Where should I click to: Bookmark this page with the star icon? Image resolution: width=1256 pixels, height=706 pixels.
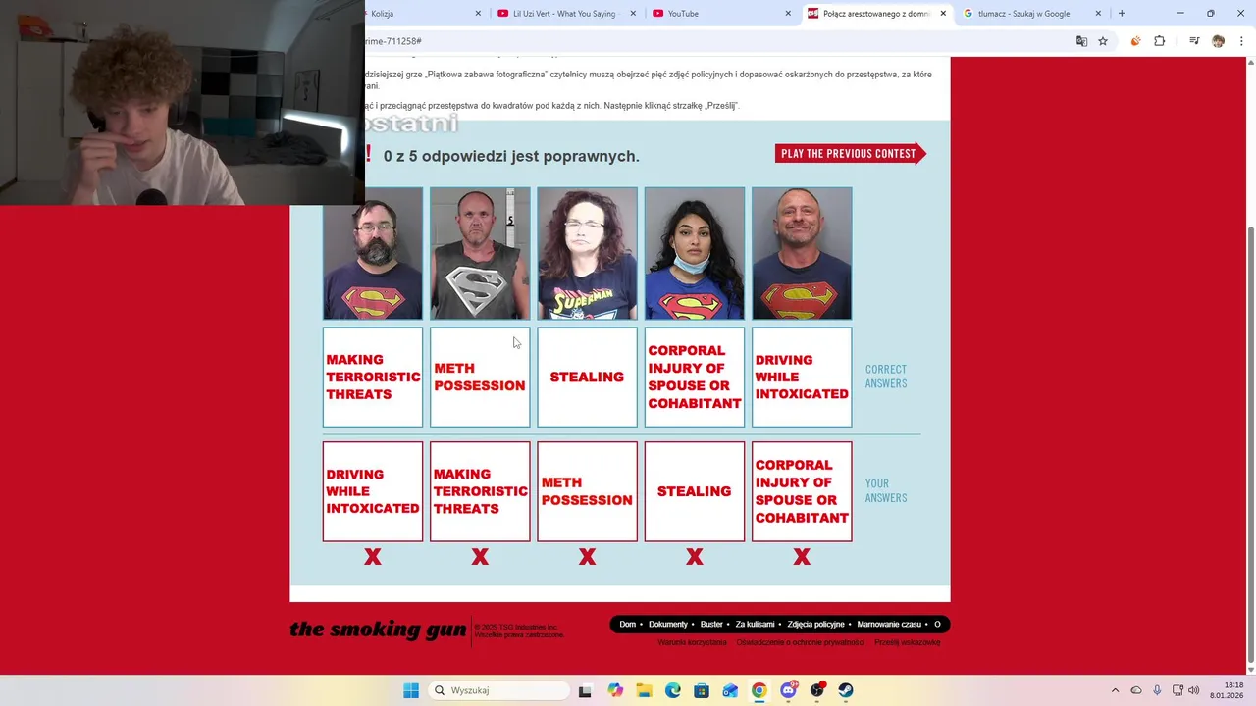tap(1103, 41)
